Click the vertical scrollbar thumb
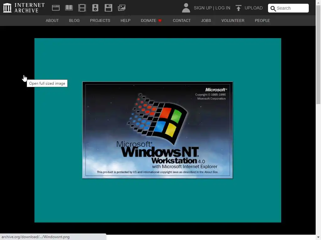This screenshot has height=240, width=321. 318,54
